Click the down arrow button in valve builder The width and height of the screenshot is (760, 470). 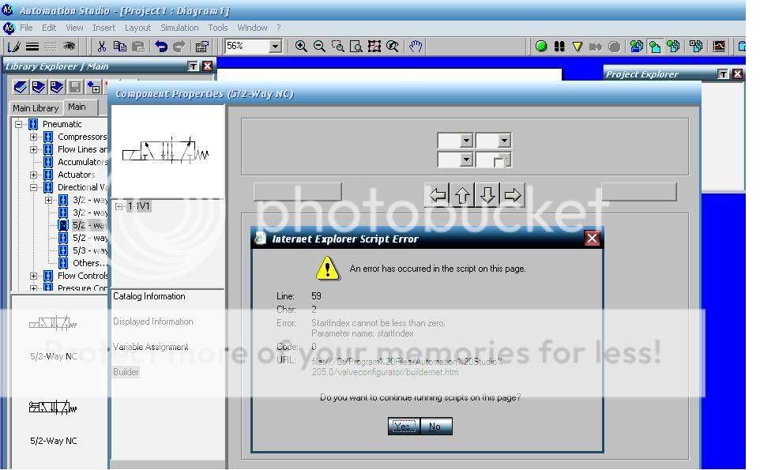point(487,195)
